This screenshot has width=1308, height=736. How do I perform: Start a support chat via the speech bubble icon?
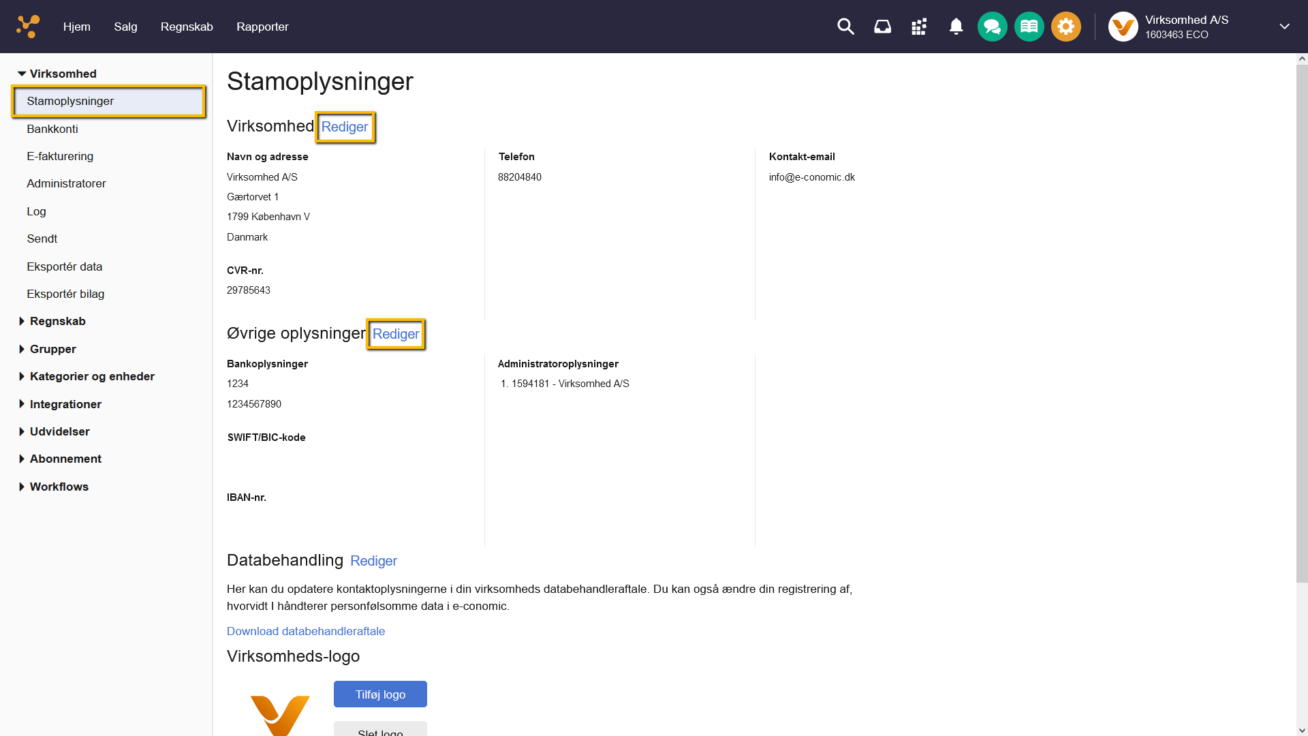[992, 26]
